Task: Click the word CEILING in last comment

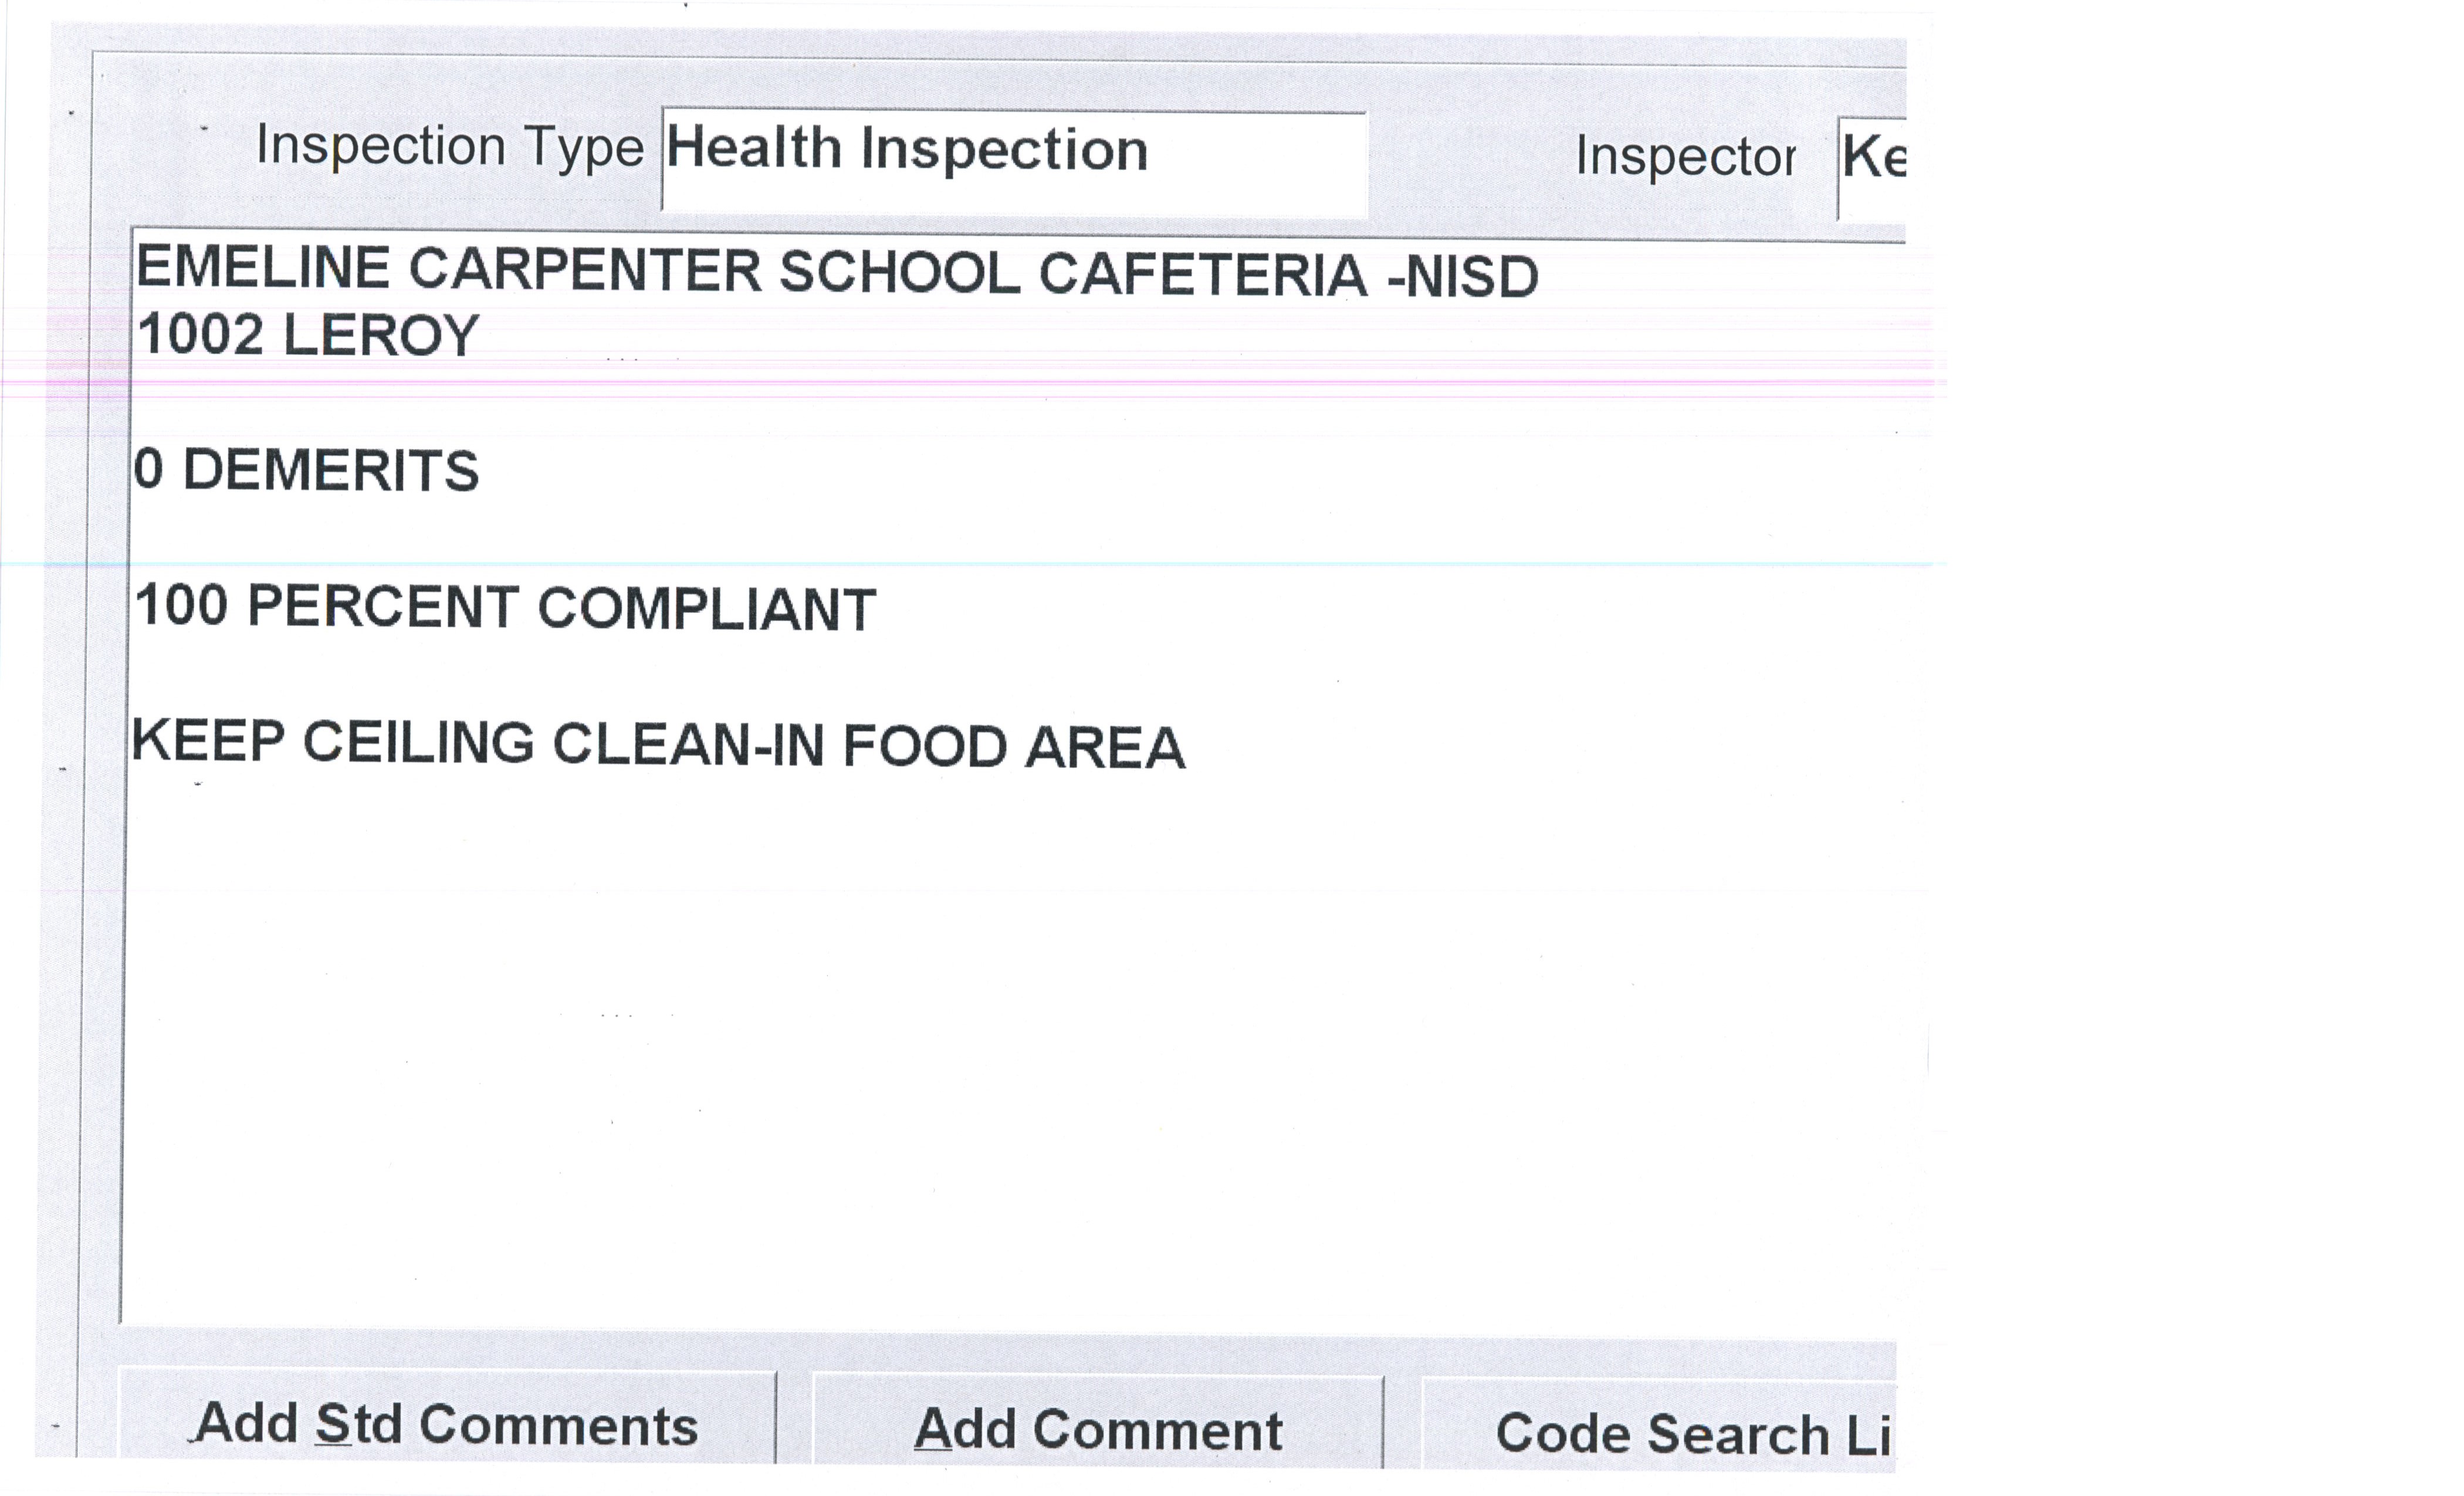Action: pyautogui.click(x=418, y=743)
